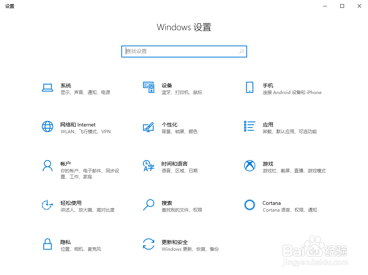Open 游戏 settings title
The image size is (368, 275).
(x=268, y=164)
